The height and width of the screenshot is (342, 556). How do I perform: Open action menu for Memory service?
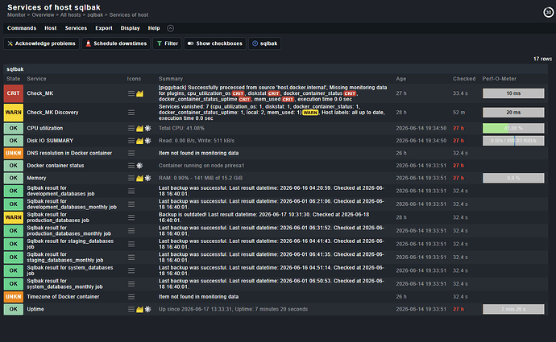pos(131,178)
